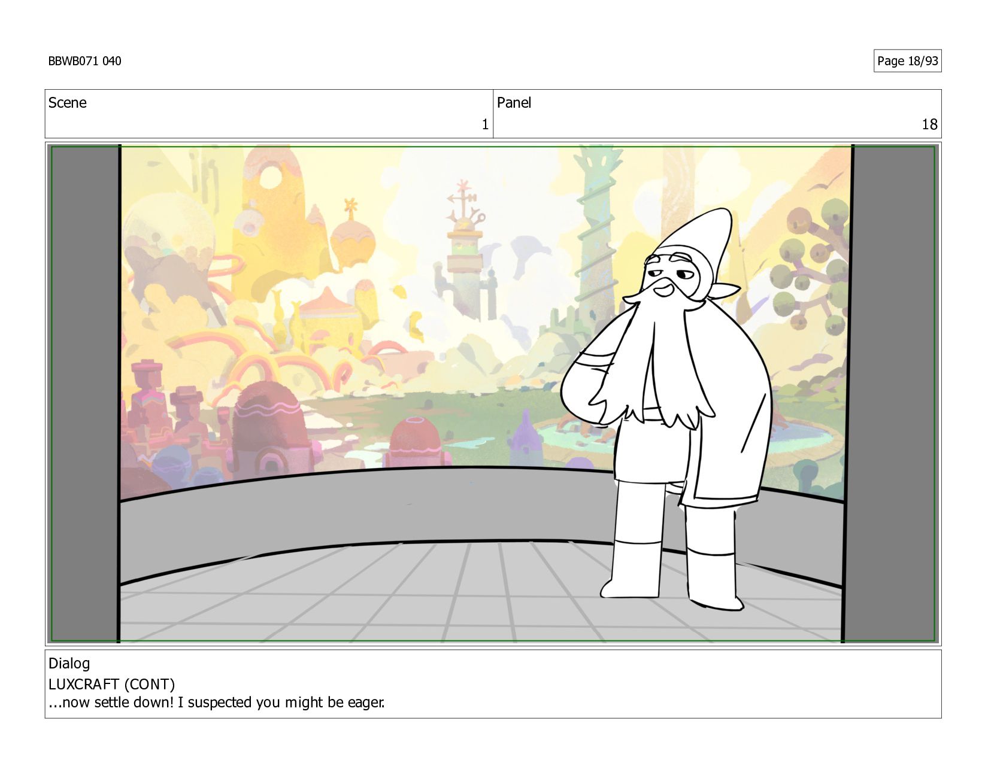Click the Dialog heading
This screenshot has height=763, width=988.
pos(69,664)
